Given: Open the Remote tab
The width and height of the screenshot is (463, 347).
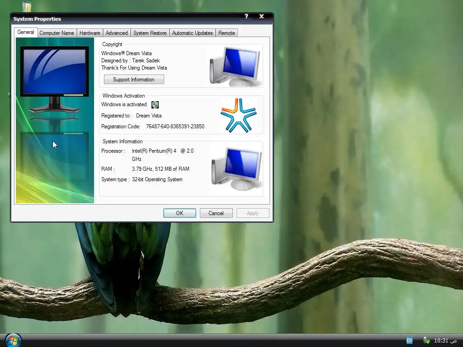Looking at the screenshot, I should (227, 33).
